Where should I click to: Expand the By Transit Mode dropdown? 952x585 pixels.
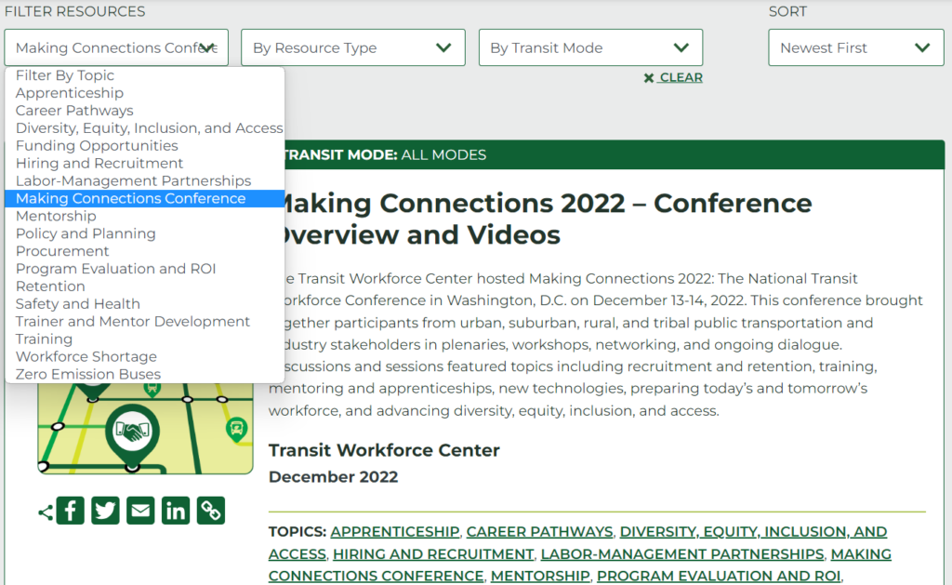(590, 47)
